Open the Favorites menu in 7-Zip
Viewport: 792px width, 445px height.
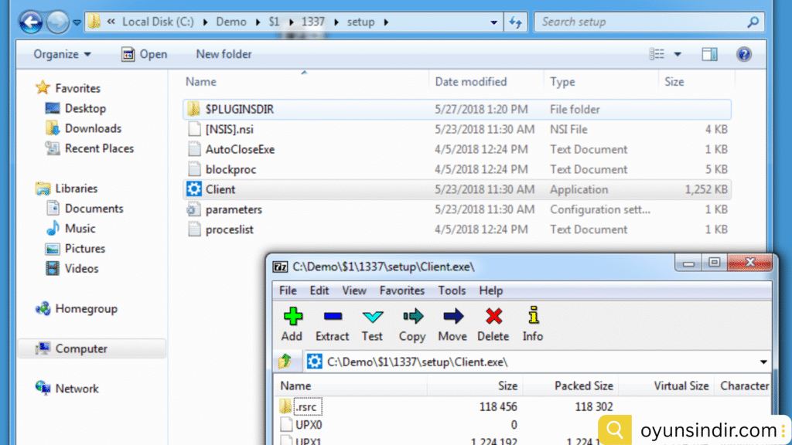click(x=401, y=290)
